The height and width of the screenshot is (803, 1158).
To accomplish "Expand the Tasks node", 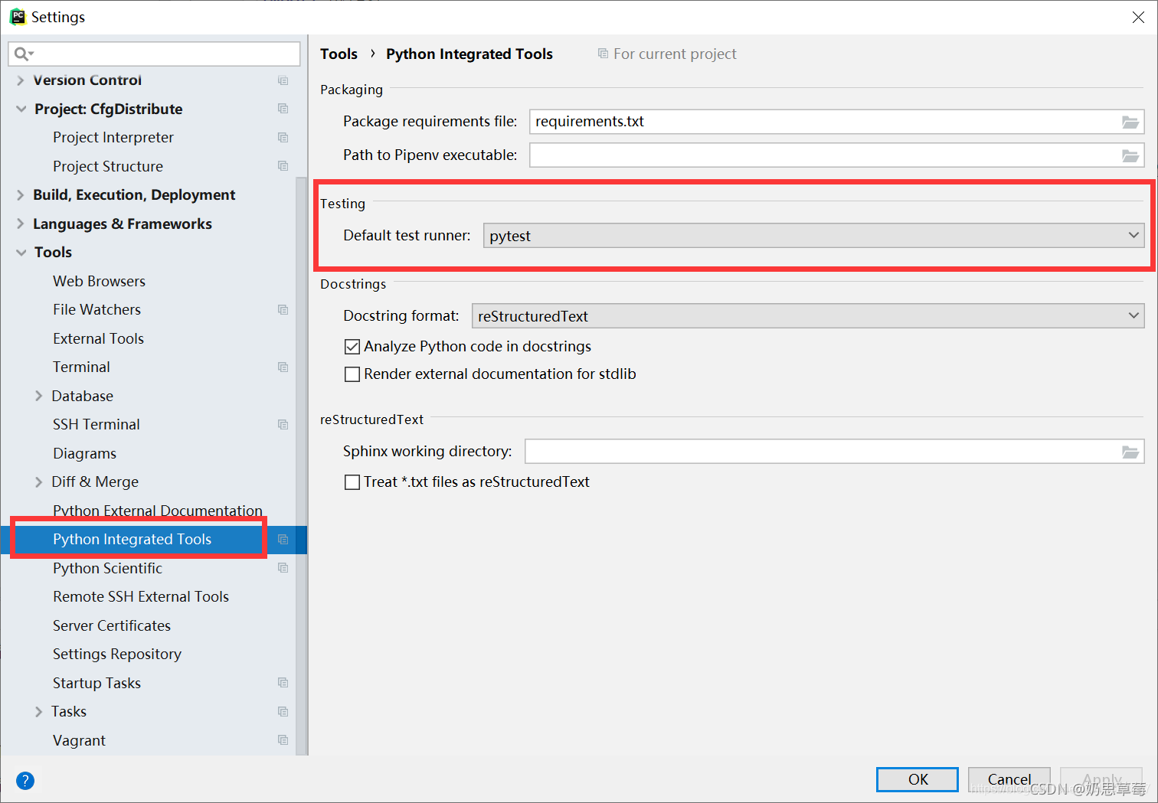I will coord(38,712).
